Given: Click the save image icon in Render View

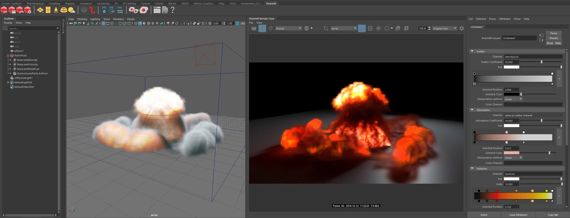Looking at the screenshot, I should tap(398, 28).
